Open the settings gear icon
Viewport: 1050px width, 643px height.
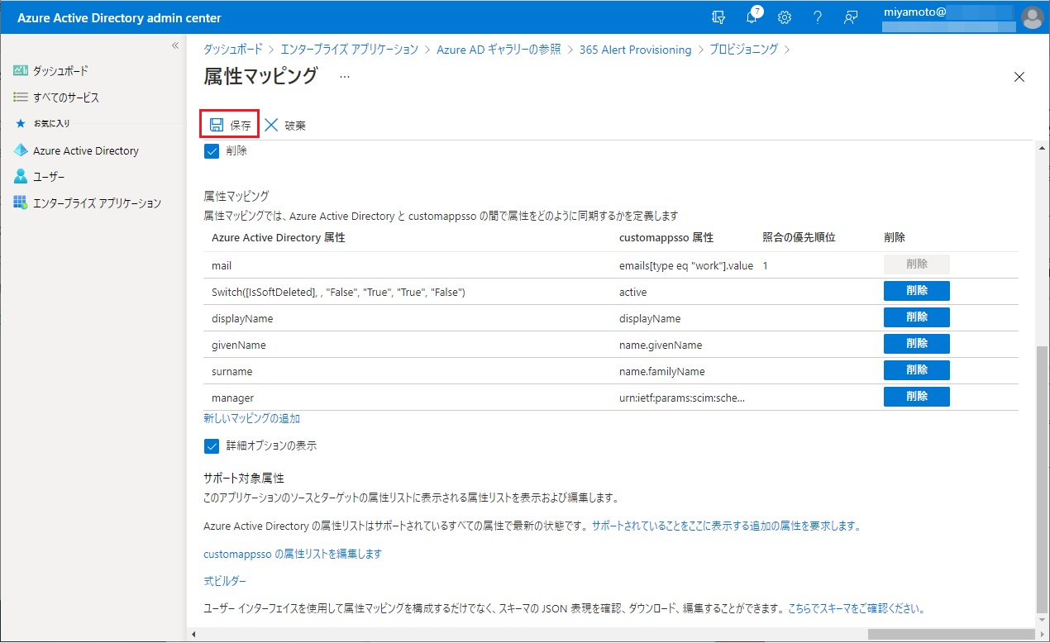click(785, 17)
